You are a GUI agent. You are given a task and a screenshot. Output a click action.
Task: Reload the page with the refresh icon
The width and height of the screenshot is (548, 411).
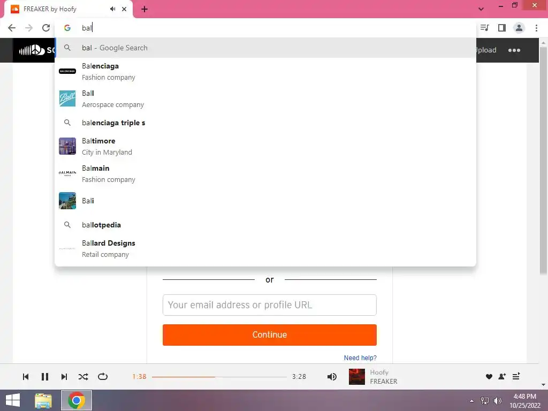click(46, 28)
